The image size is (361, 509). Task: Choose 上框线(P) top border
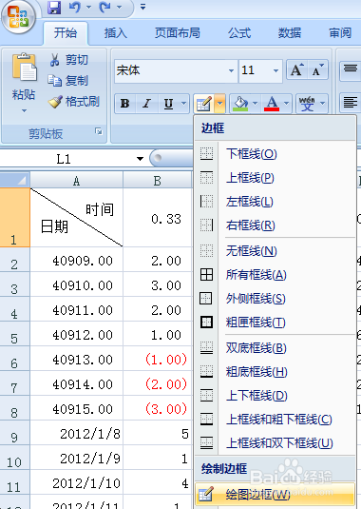[275, 178]
